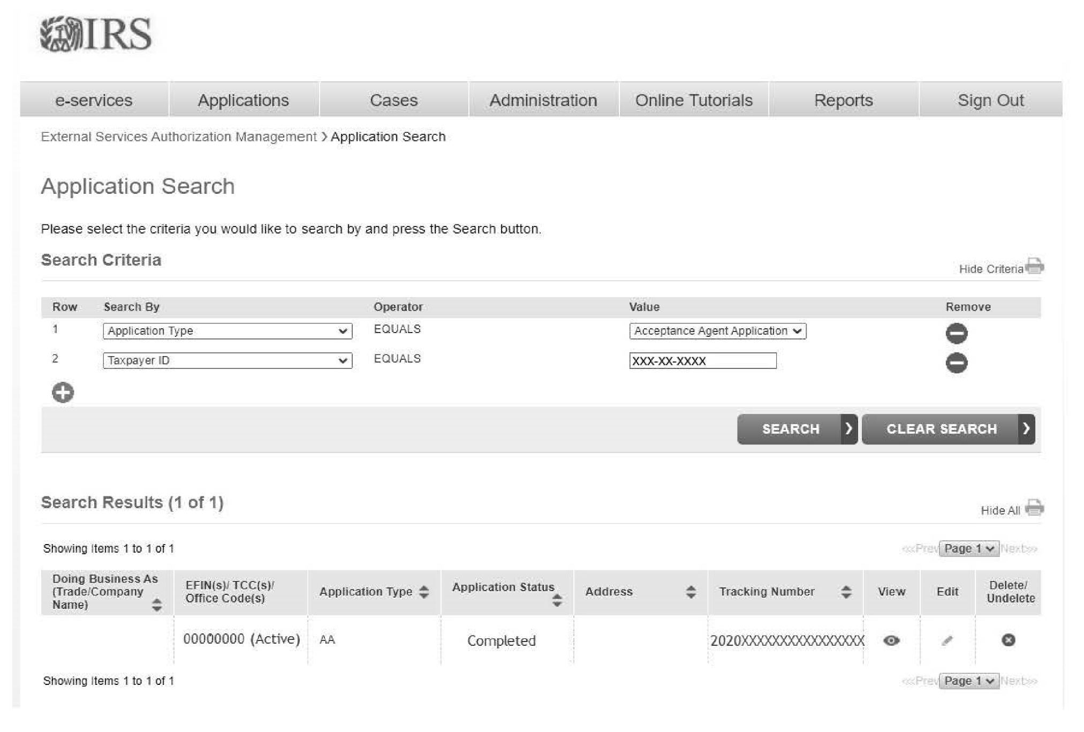Add a new search criteria row

[x=63, y=393]
